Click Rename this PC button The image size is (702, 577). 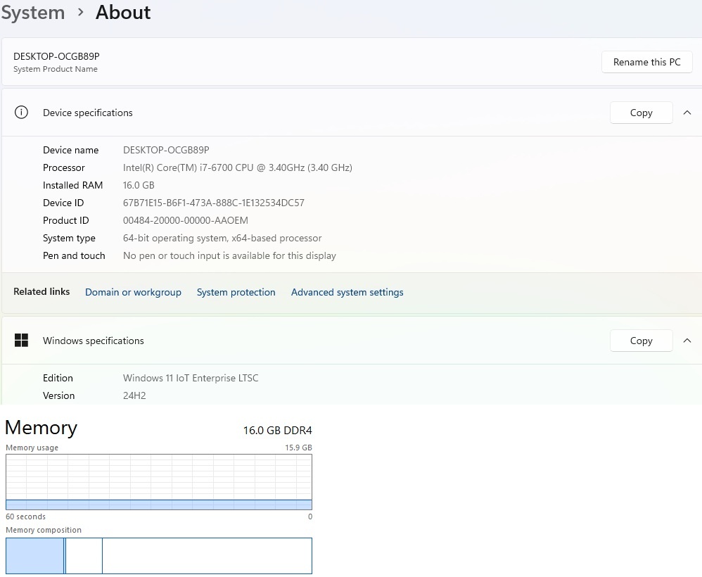click(646, 62)
